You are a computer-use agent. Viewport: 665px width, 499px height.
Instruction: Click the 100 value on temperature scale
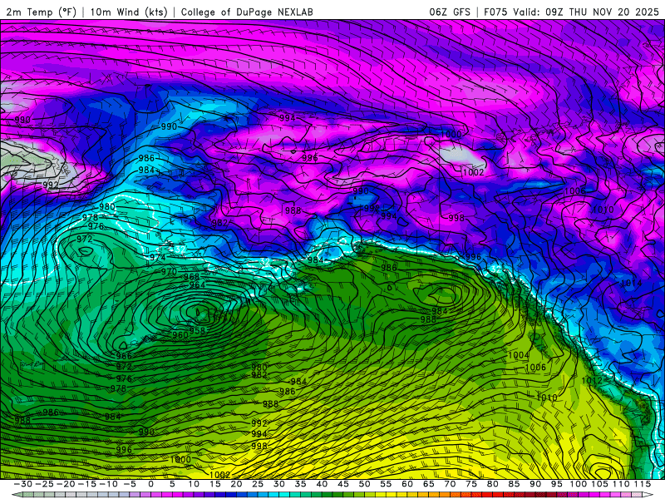point(578,484)
